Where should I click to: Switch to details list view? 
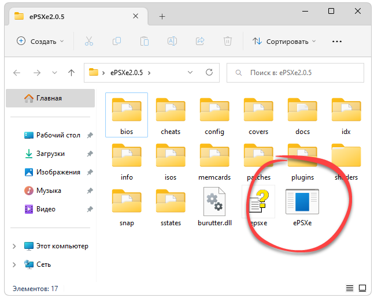pos(350,288)
